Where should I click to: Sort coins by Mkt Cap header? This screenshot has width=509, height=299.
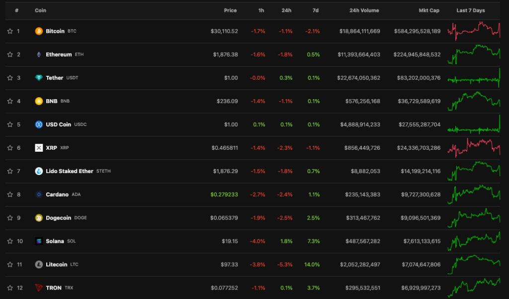pyautogui.click(x=429, y=10)
